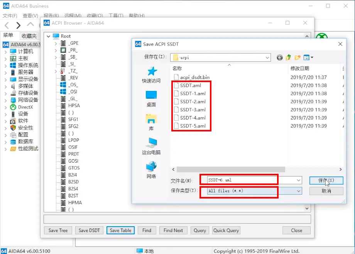This screenshot has height=254, width=355.
Task: Select the B2SD tree node
Action: (73, 182)
